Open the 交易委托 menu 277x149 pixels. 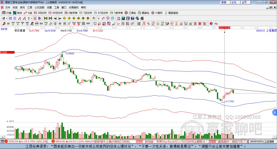tap(74, 7)
